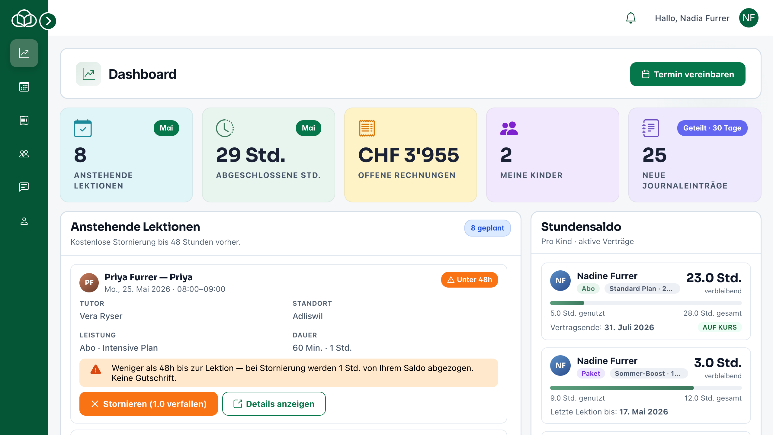
Task: Click the calendar check icon on the Anstehende Lektionen card
Action: [x=83, y=128]
